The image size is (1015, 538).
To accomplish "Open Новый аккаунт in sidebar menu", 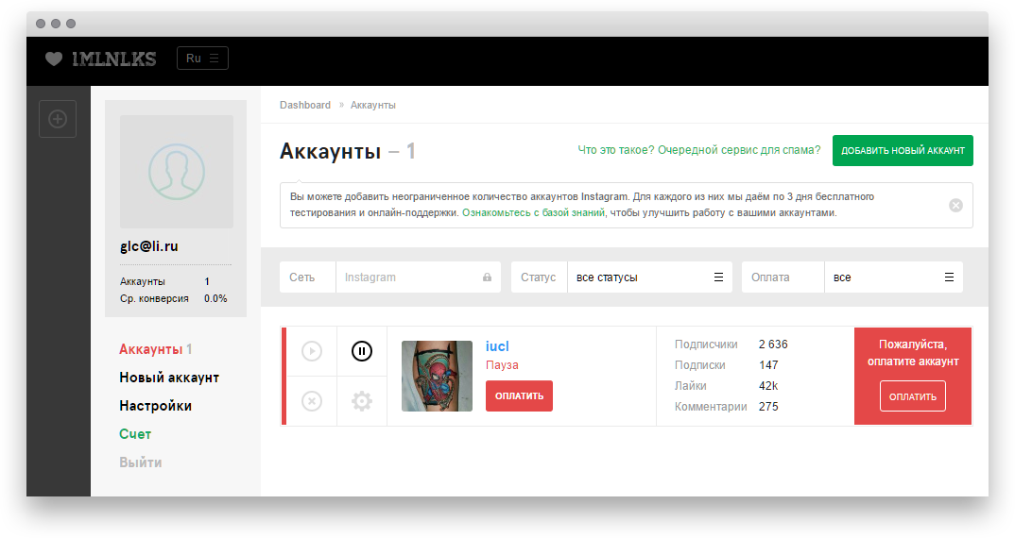I will (x=169, y=378).
